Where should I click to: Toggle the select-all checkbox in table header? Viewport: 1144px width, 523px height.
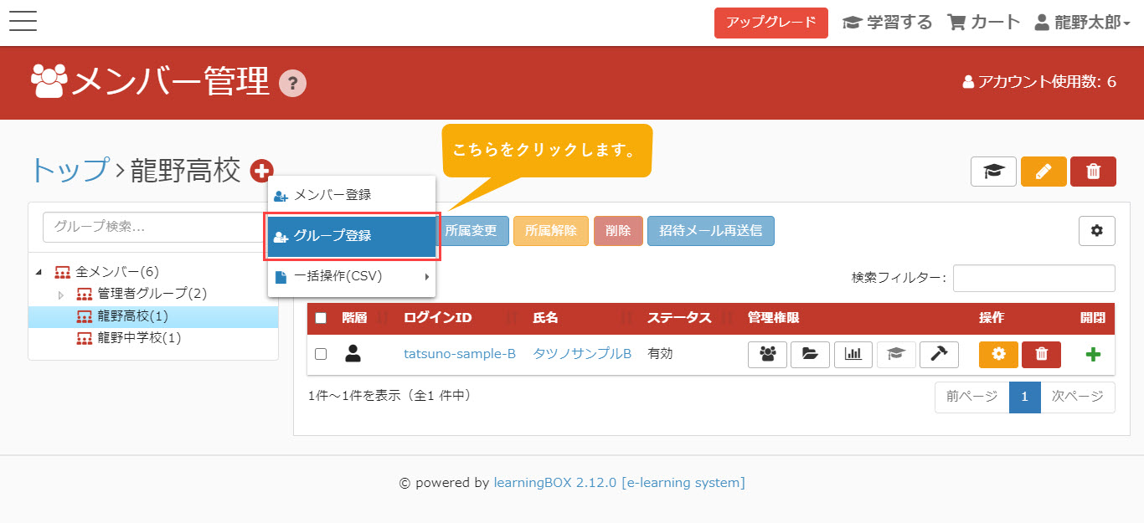321,318
